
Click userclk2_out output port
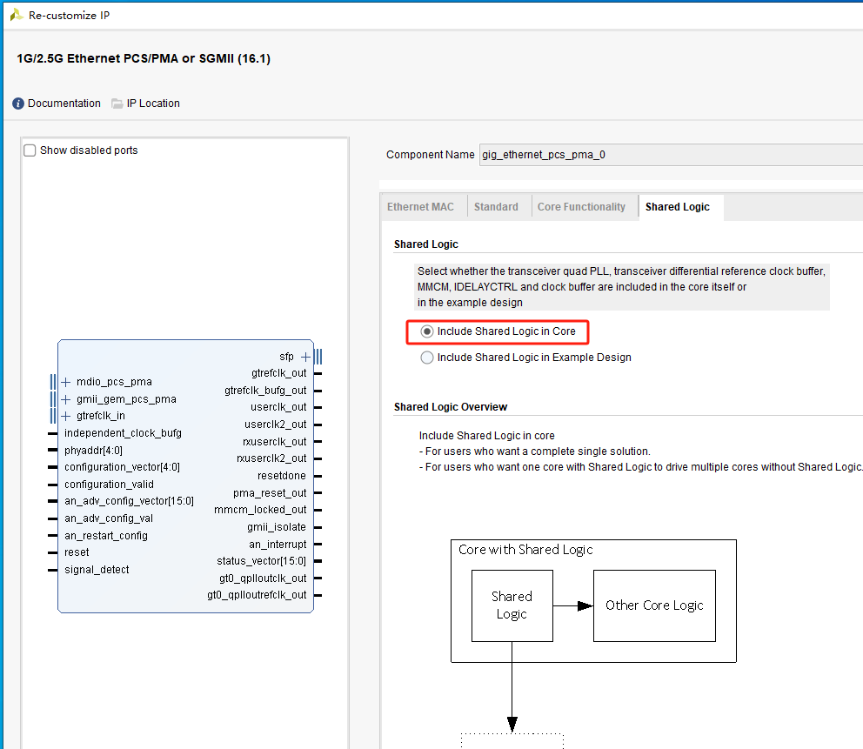pos(275,425)
